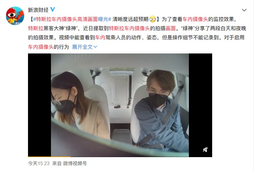Open the post options chevron menu
The width and height of the screenshot is (254, 171).
pyautogui.click(x=244, y=10)
